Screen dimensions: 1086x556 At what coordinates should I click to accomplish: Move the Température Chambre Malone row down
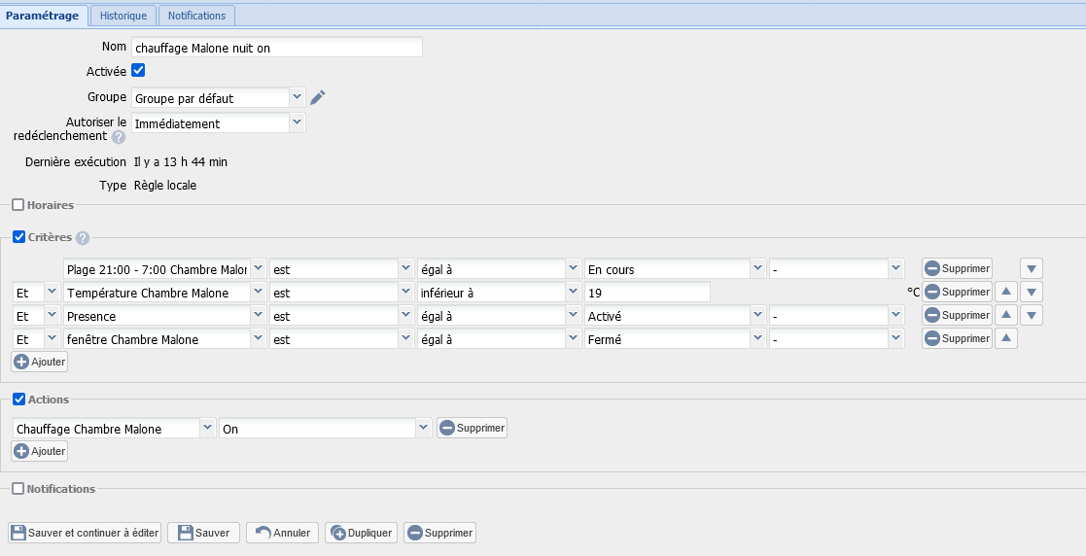[1032, 292]
